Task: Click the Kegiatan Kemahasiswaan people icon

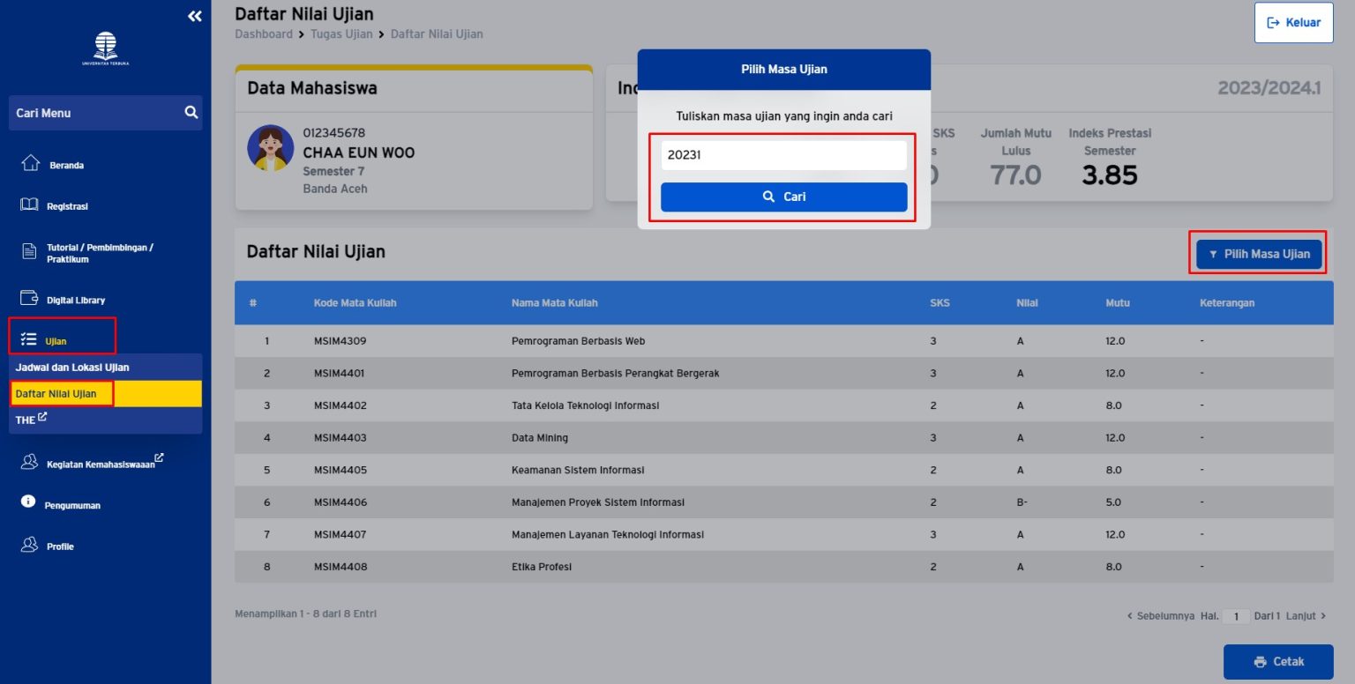Action: point(29,462)
